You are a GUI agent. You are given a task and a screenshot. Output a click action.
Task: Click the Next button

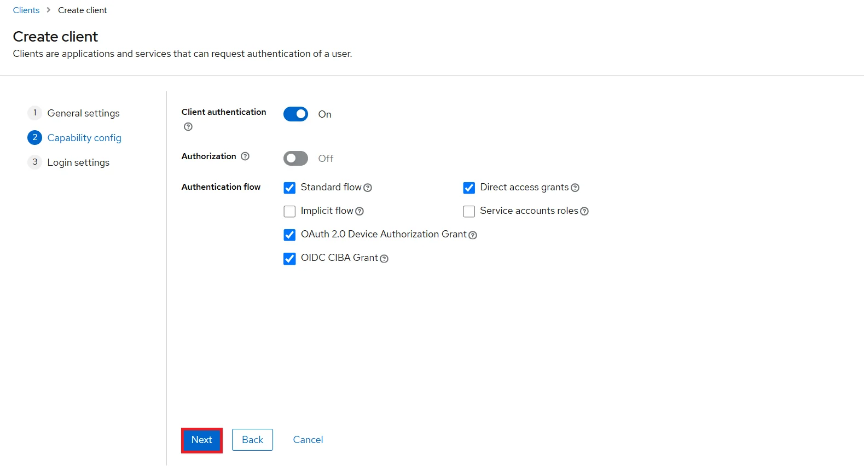coord(201,440)
